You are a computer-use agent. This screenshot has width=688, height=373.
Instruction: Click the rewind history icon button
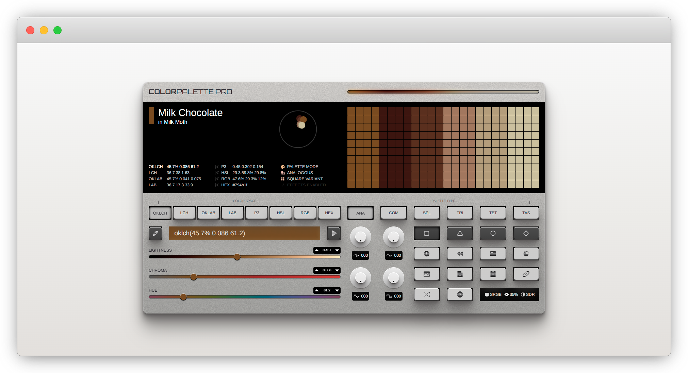coord(460,254)
